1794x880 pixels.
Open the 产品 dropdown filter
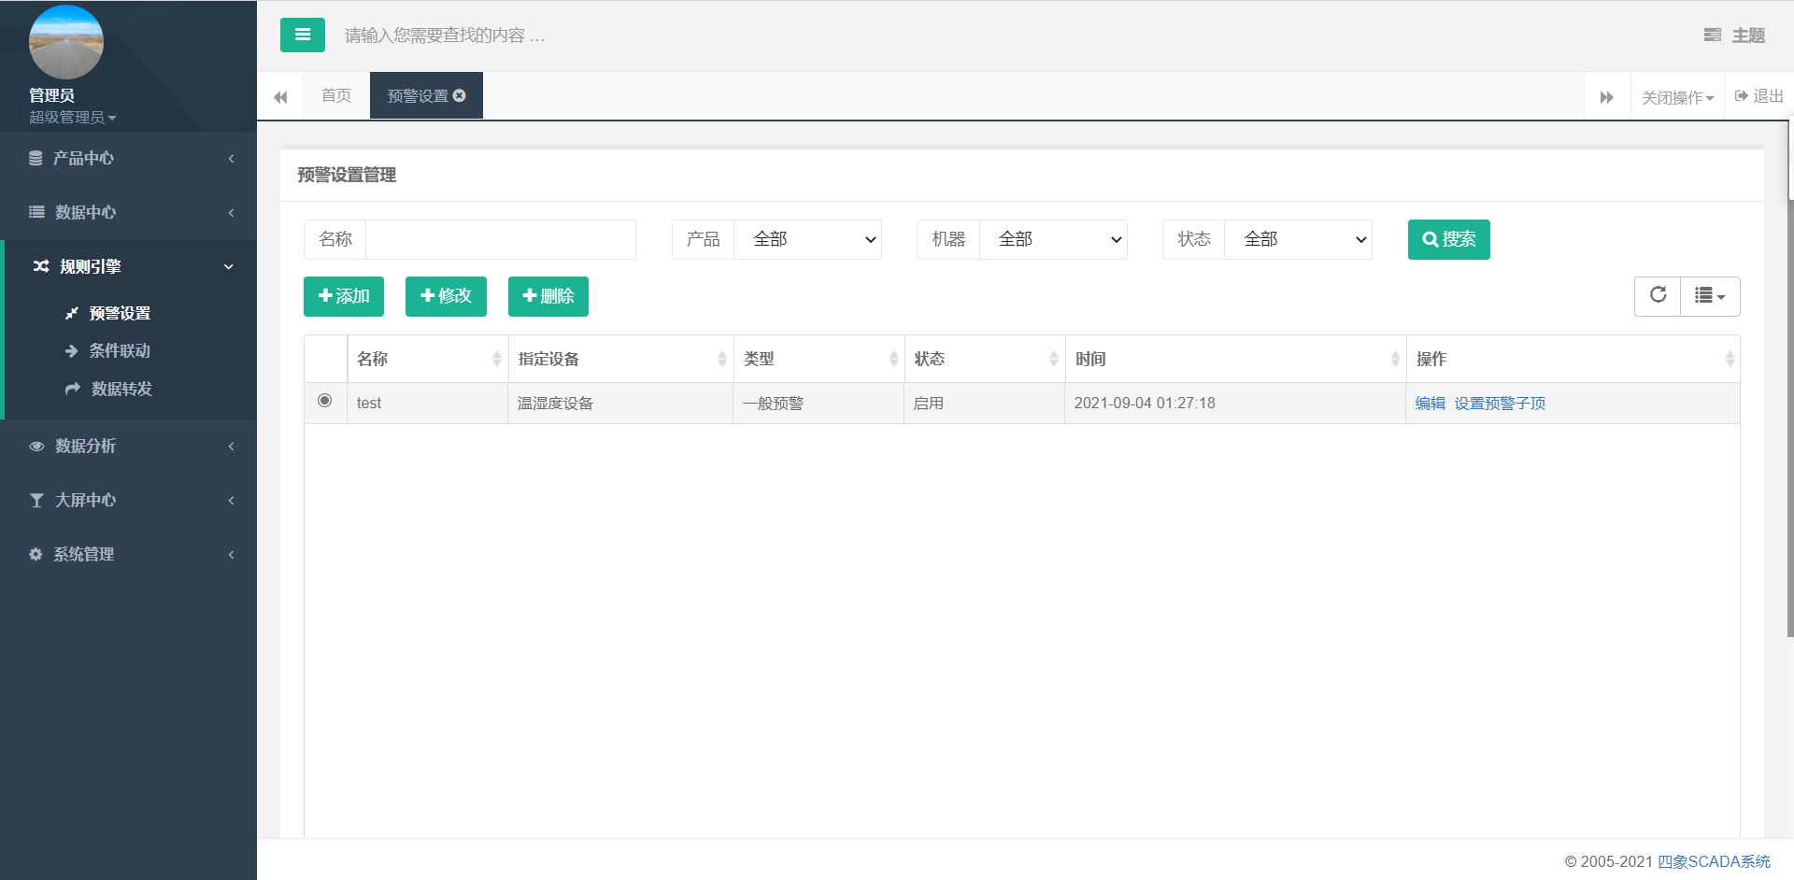tap(807, 240)
